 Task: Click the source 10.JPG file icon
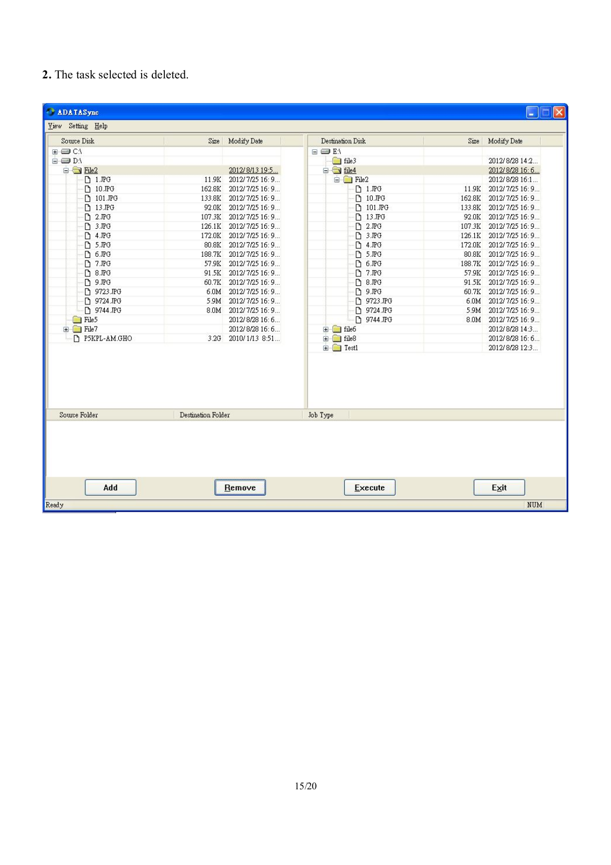[88, 189]
